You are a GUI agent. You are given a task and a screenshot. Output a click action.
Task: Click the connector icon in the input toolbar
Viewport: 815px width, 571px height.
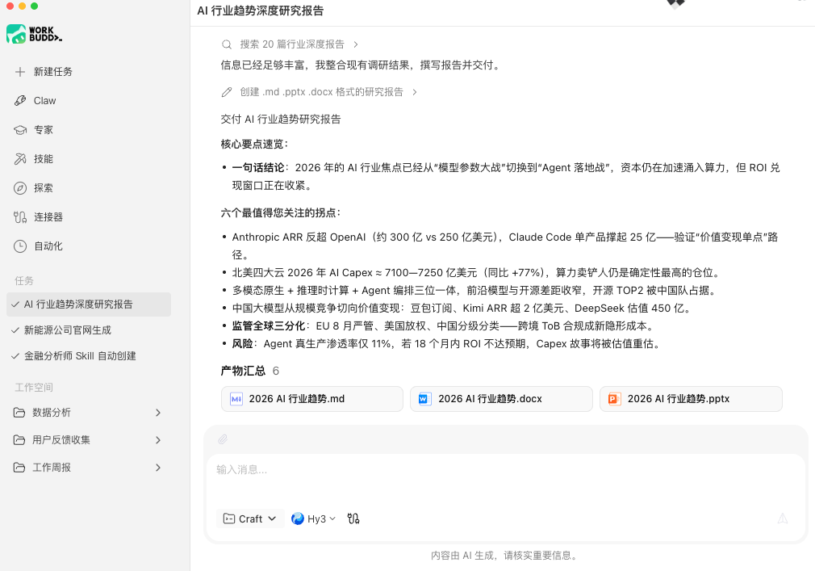(x=353, y=519)
